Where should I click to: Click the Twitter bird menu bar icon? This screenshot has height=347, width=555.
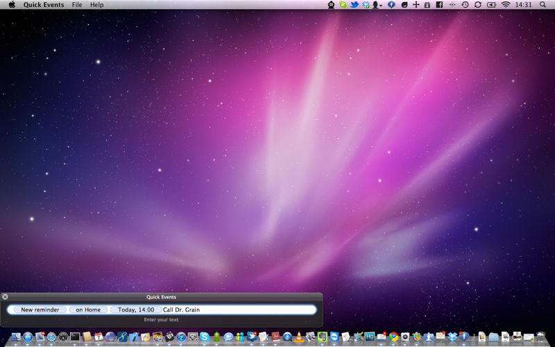[x=355, y=5]
